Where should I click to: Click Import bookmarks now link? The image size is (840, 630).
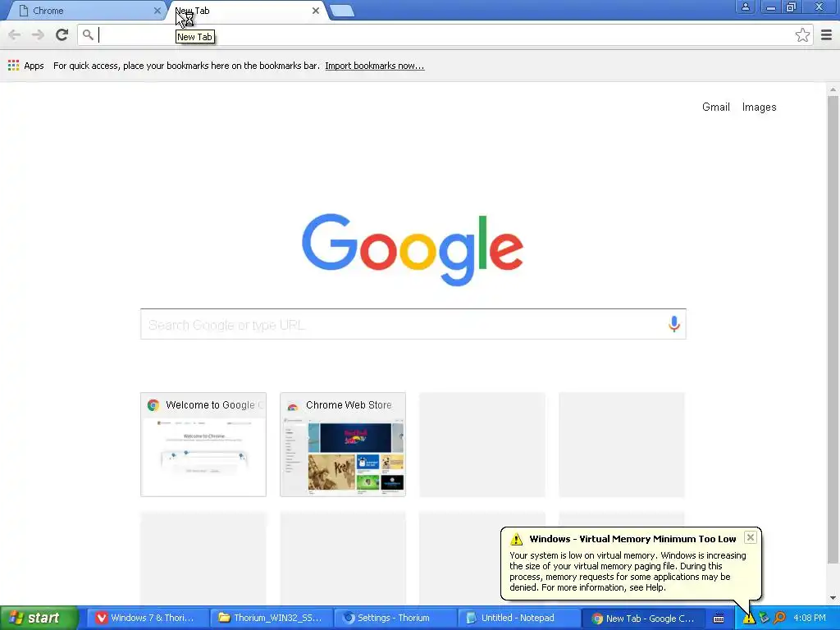[374, 66]
